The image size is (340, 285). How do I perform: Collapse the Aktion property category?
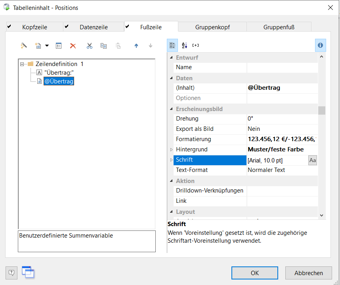coord(171,181)
